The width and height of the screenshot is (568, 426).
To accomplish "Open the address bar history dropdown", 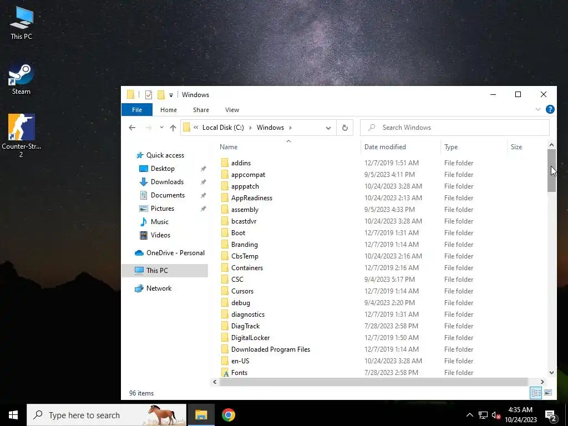I will pyautogui.click(x=328, y=128).
